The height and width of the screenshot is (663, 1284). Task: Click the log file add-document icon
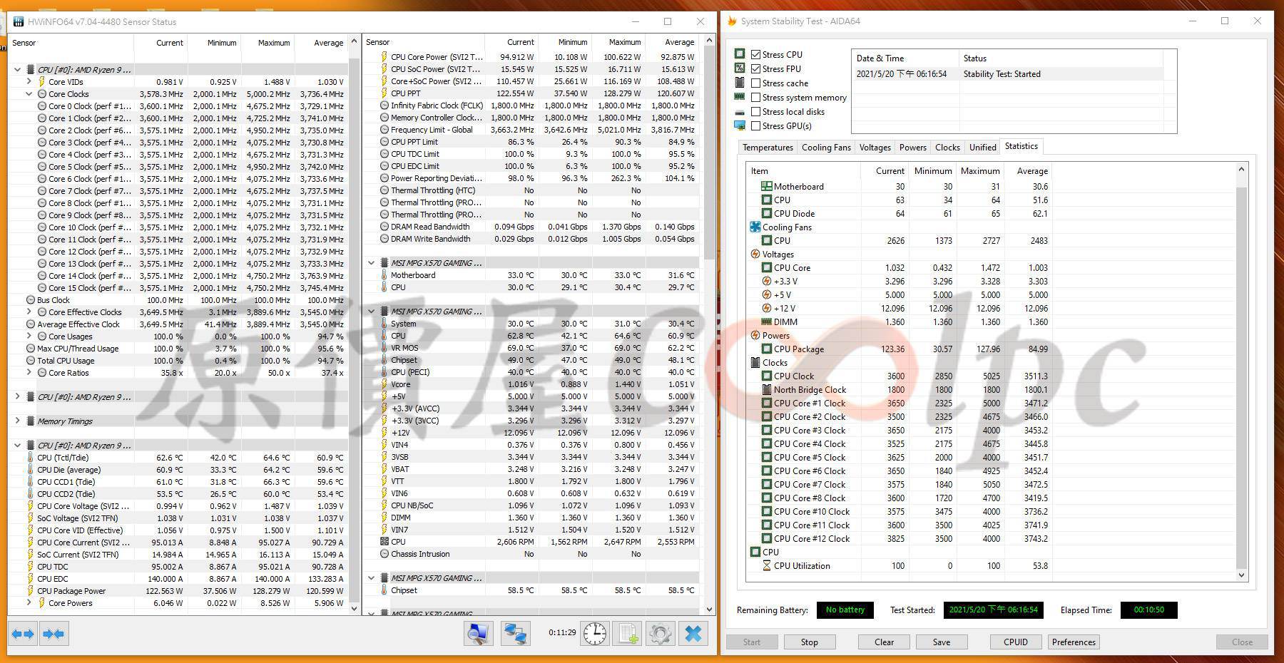click(628, 633)
